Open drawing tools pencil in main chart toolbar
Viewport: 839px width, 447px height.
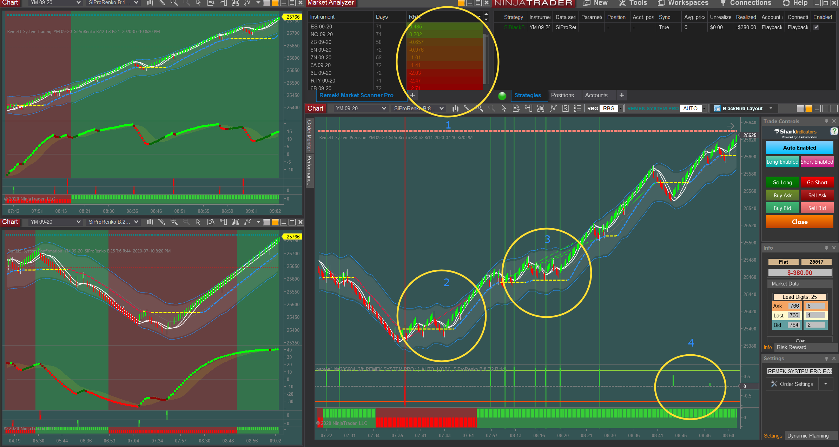(467, 109)
